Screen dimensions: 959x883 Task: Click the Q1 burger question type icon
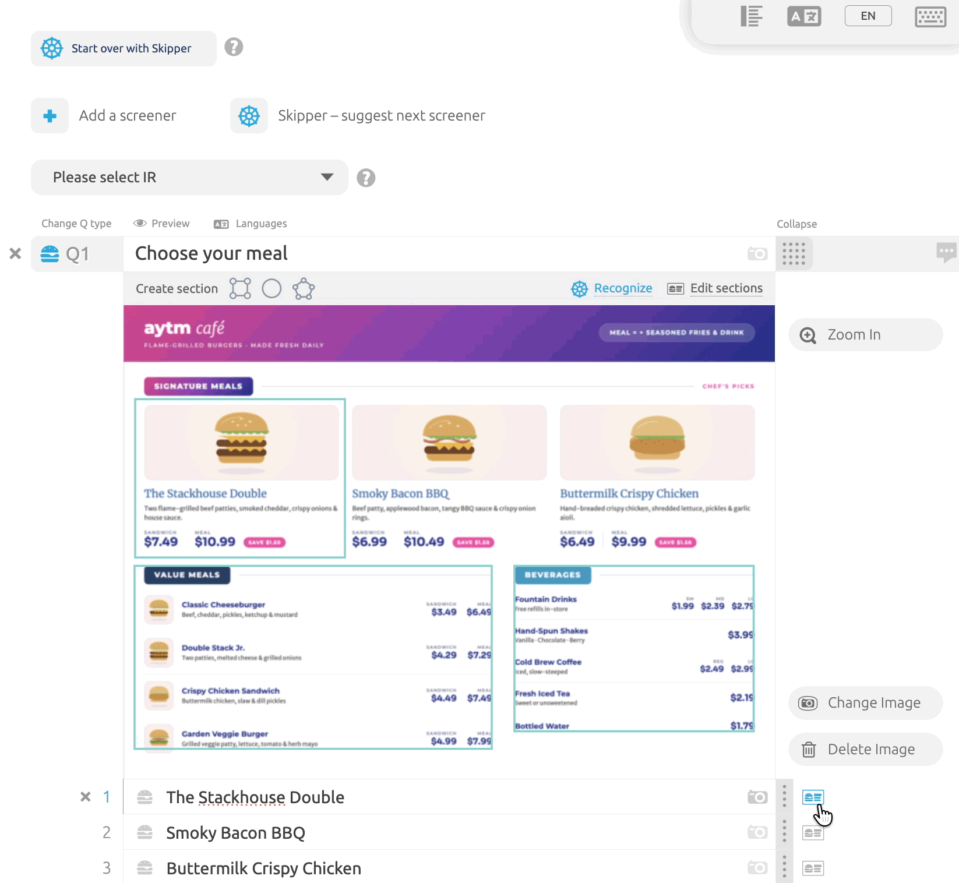tap(50, 254)
